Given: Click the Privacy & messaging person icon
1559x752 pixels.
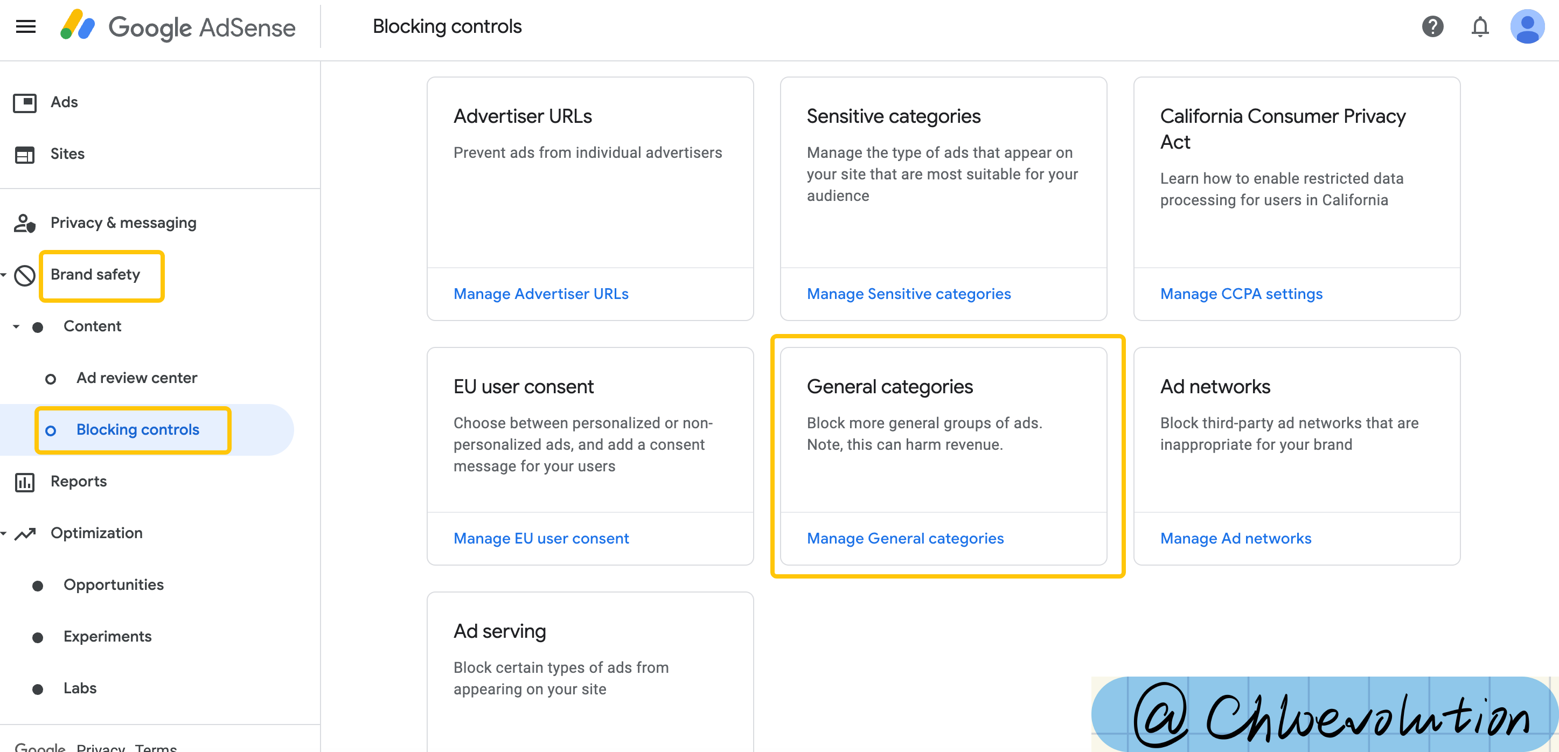Looking at the screenshot, I should pos(25,223).
